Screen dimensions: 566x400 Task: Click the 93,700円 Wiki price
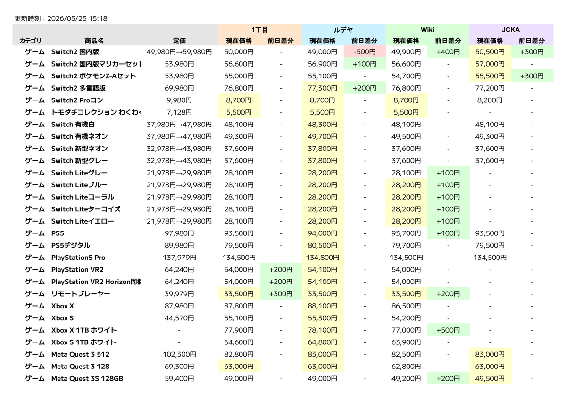[407, 233]
